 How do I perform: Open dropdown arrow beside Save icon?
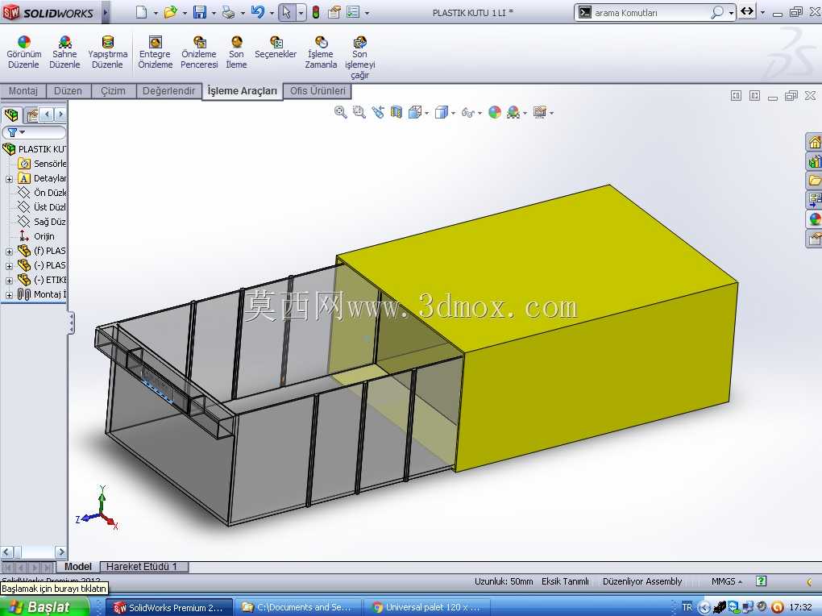click(x=214, y=13)
